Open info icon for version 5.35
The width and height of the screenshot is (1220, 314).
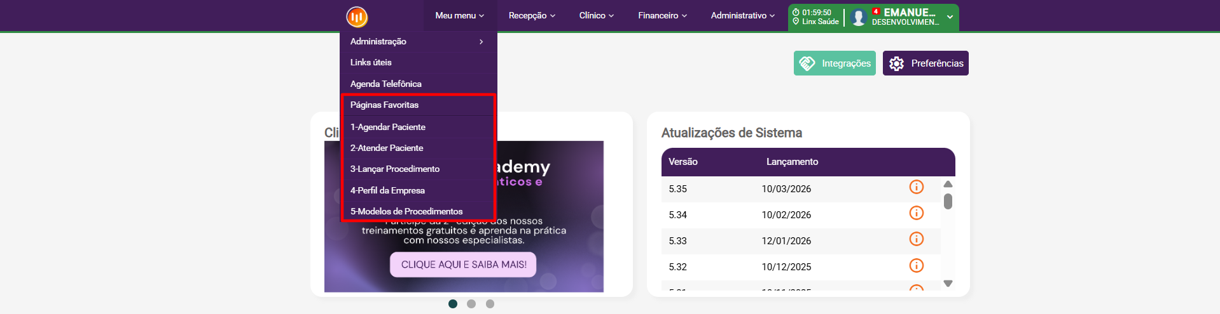[x=916, y=186]
